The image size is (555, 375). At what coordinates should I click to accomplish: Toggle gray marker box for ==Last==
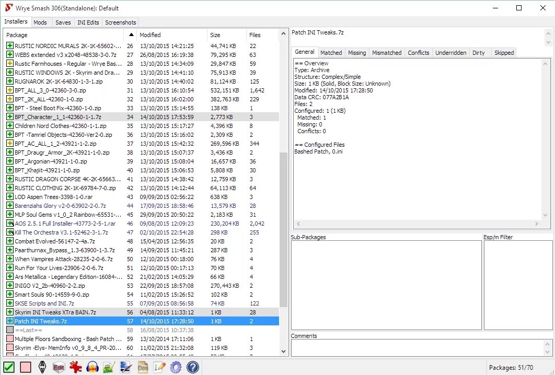point(10,330)
